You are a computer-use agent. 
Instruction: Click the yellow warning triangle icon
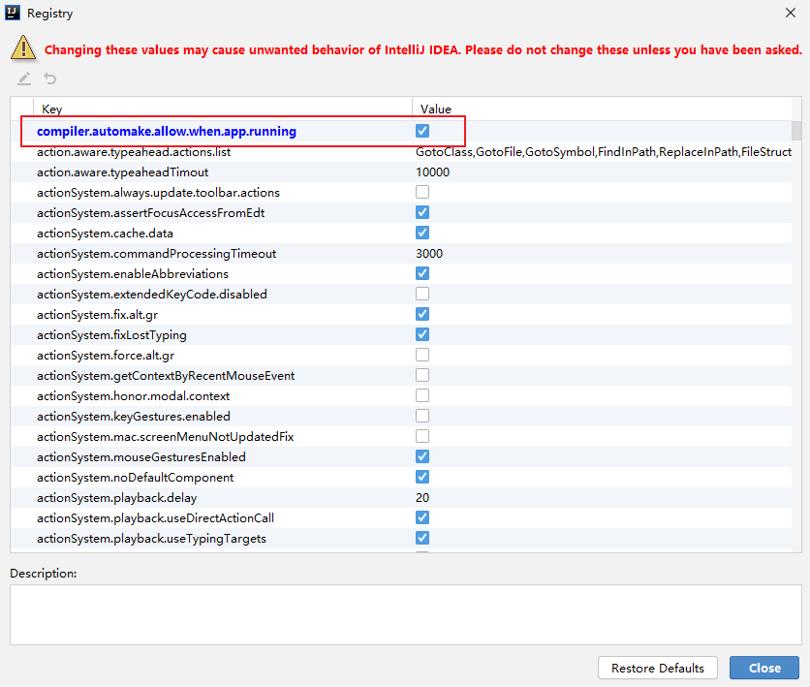[x=23, y=47]
